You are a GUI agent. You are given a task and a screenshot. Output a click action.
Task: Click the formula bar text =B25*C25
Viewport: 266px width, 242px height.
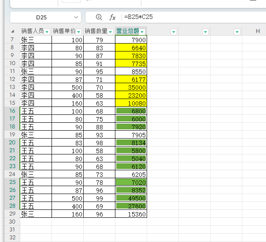point(138,17)
